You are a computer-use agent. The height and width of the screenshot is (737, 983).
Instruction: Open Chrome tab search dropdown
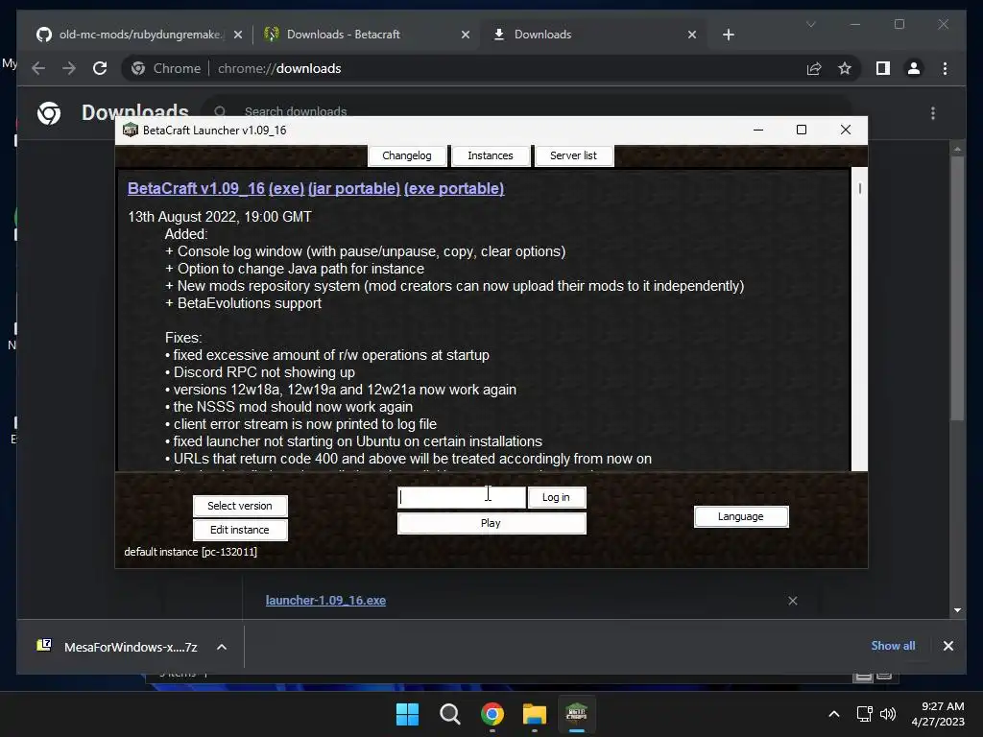tap(810, 24)
